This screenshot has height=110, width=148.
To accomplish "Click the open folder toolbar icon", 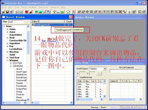I will [3, 12].
